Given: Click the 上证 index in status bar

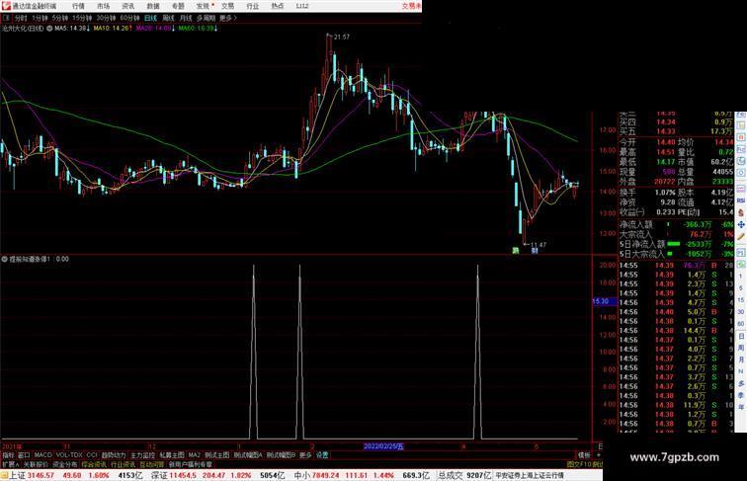Looking at the screenshot, I should (x=17, y=475).
